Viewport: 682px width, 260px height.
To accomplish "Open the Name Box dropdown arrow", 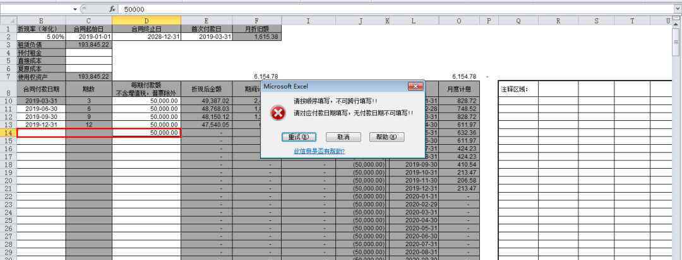I will [x=75, y=9].
